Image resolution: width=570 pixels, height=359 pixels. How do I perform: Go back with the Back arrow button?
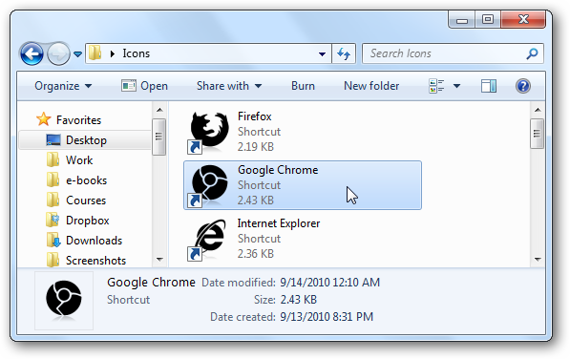coord(32,53)
